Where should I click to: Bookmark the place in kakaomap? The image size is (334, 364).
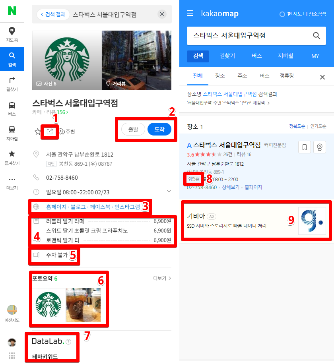click(305, 147)
